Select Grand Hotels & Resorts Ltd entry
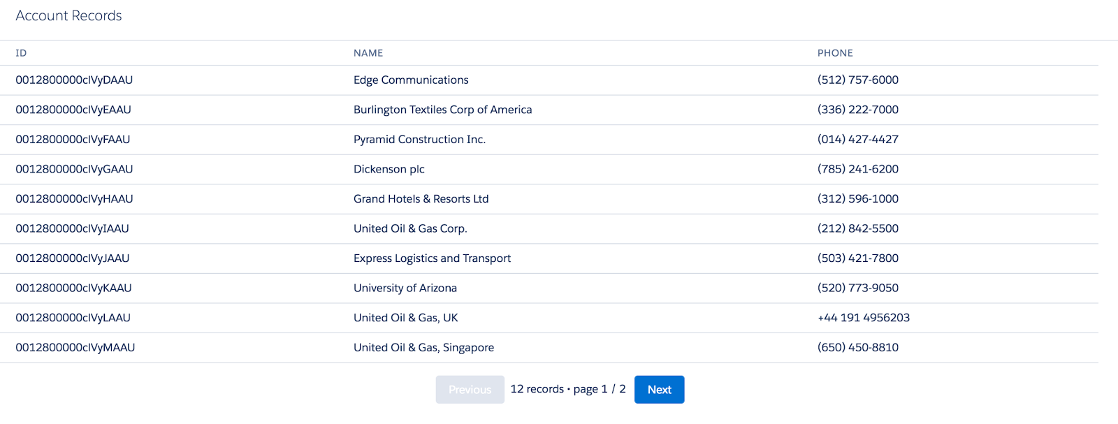1118x424 pixels. (x=421, y=199)
